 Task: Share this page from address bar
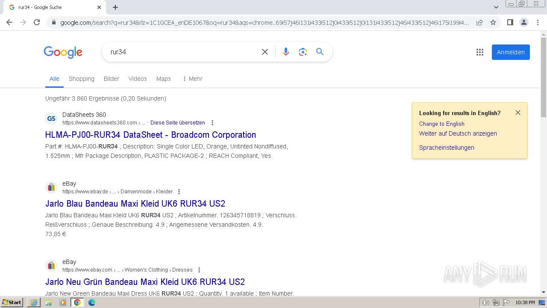tap(479, 22)
